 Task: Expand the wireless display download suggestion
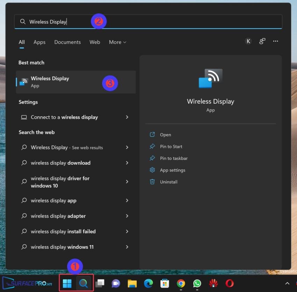point(127,163)
